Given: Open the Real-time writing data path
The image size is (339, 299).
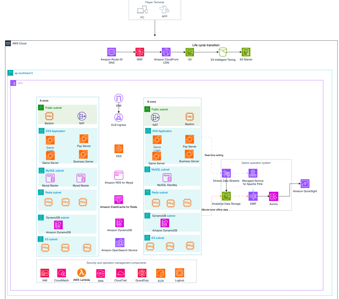Looking at the screenshot, I should (214, 155).
